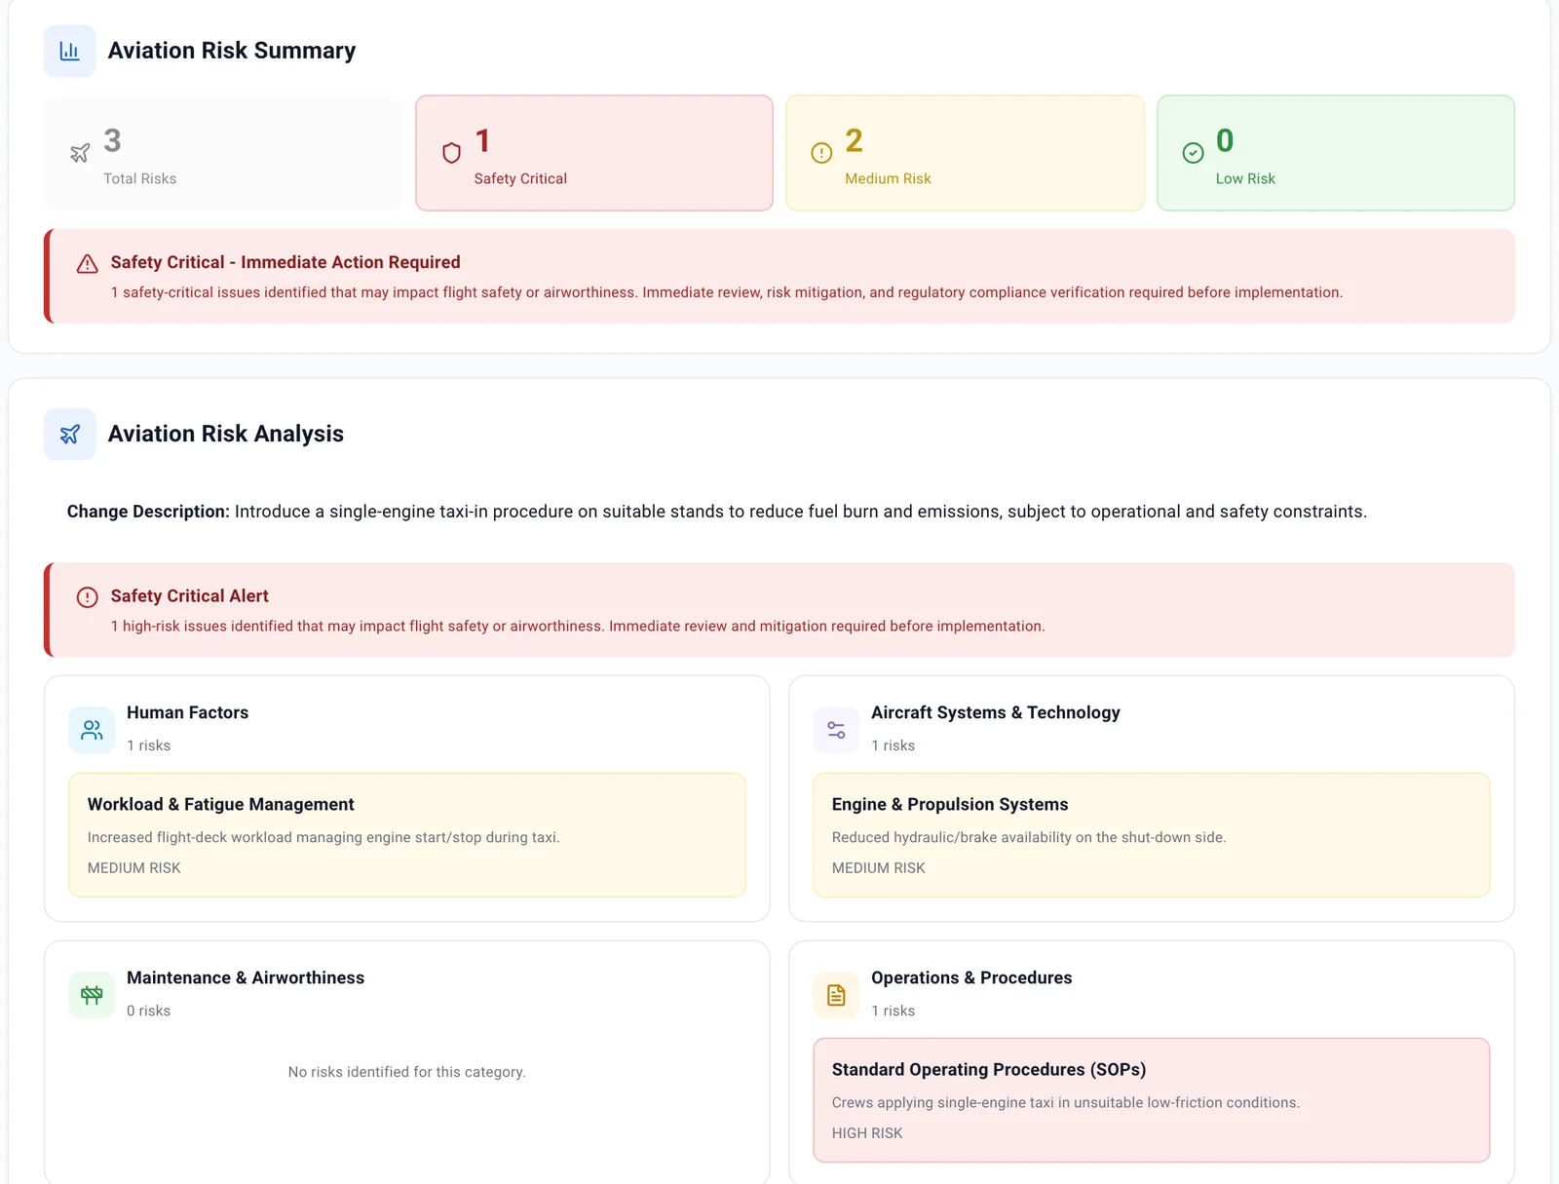The width and height of the screenshot is (1559, 1184).
Task: Click the "1 risks" count under Operations & Procedures
Action: (x=893, y=1011)
